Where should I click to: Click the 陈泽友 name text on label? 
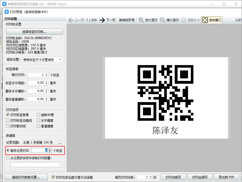pos(165,130)
